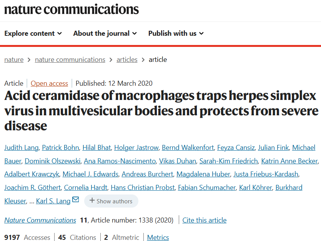Click the plus icon to show authors
This screenshot has height=241, width=321.
click(x=92, y=201)
